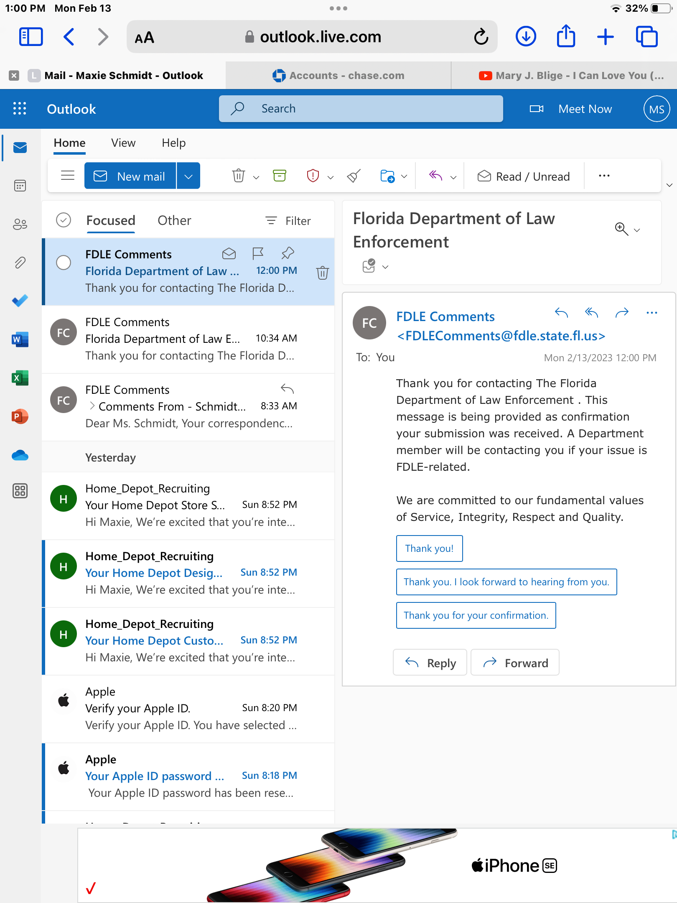Viewport: 677px width, 903px height.
Task: Open the Mail module in sidebar
Action: 20,148
